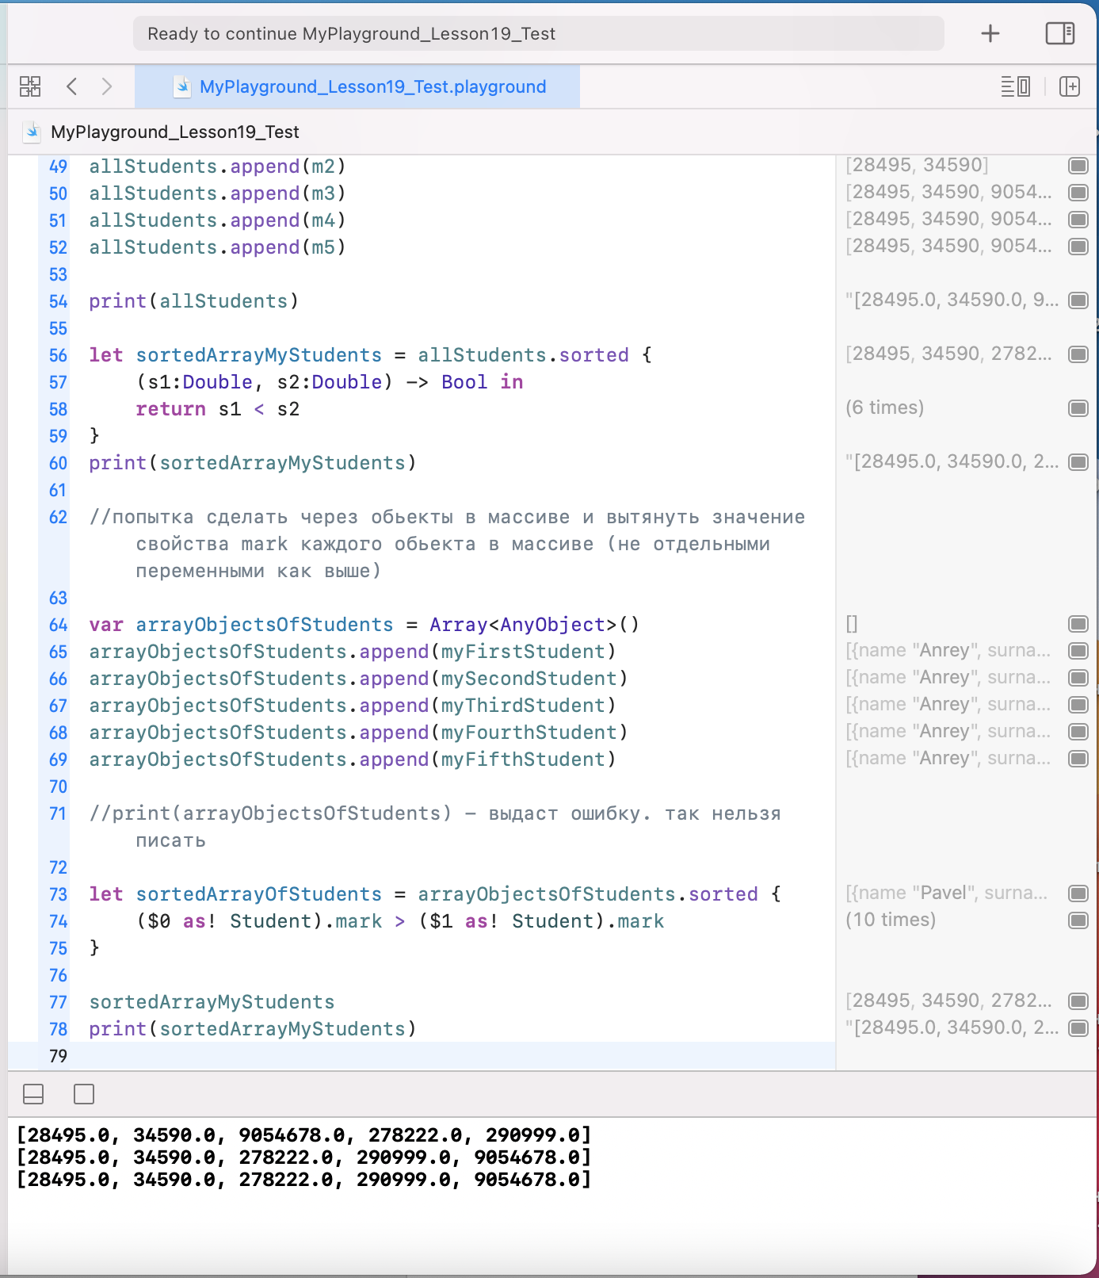Place cursor in empty line 79
Image resolution: width=1099 pixels, height=1278 pixels.
tap(452, 1056)
